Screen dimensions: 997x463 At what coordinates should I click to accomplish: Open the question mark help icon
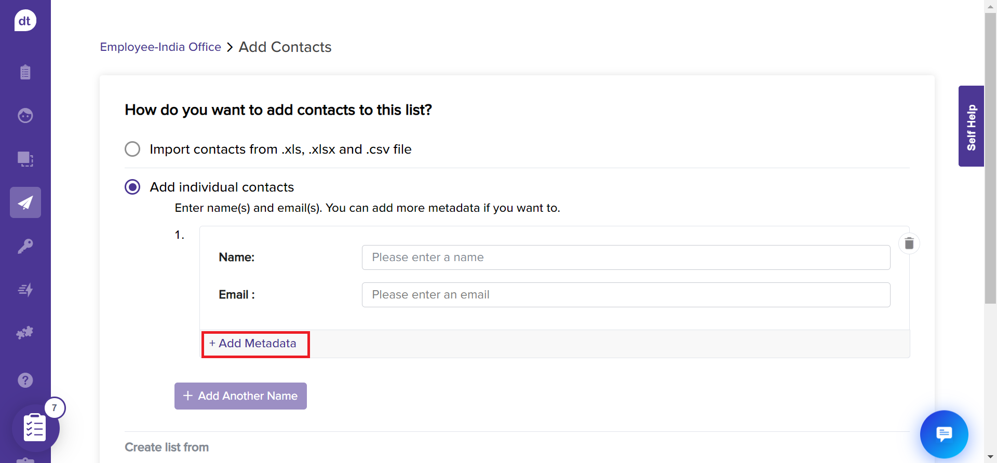[25, 380]
